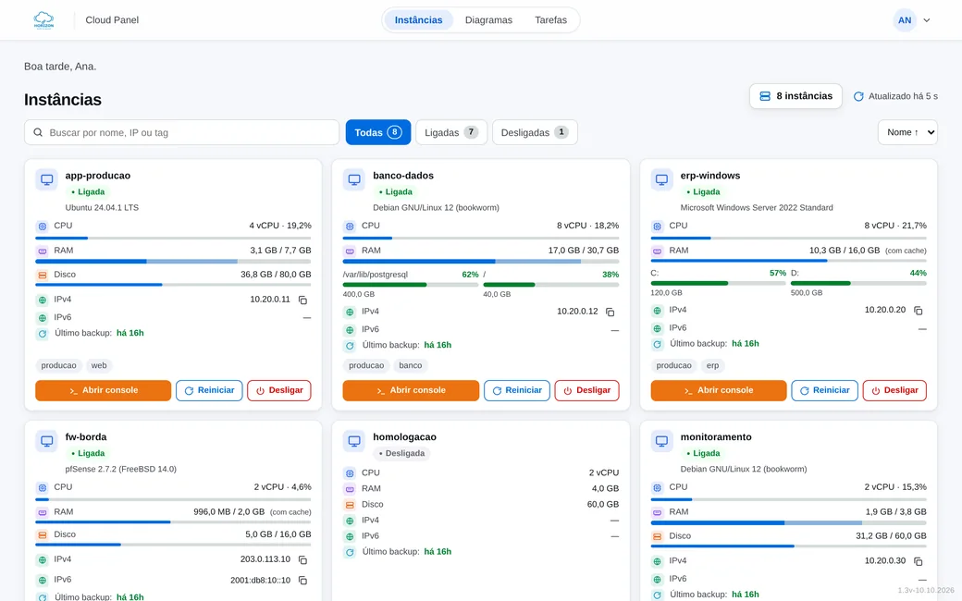Click the Disco icon on app-producao
This screenshot has height=601, width=962.
pyautogui.click(x=42, y=276)
